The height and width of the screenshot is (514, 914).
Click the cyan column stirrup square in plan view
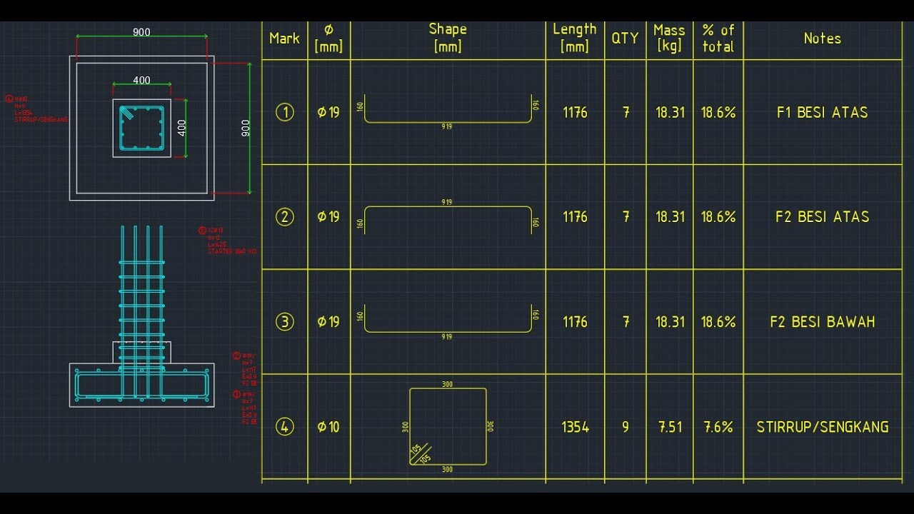click(x=142, y=128)
